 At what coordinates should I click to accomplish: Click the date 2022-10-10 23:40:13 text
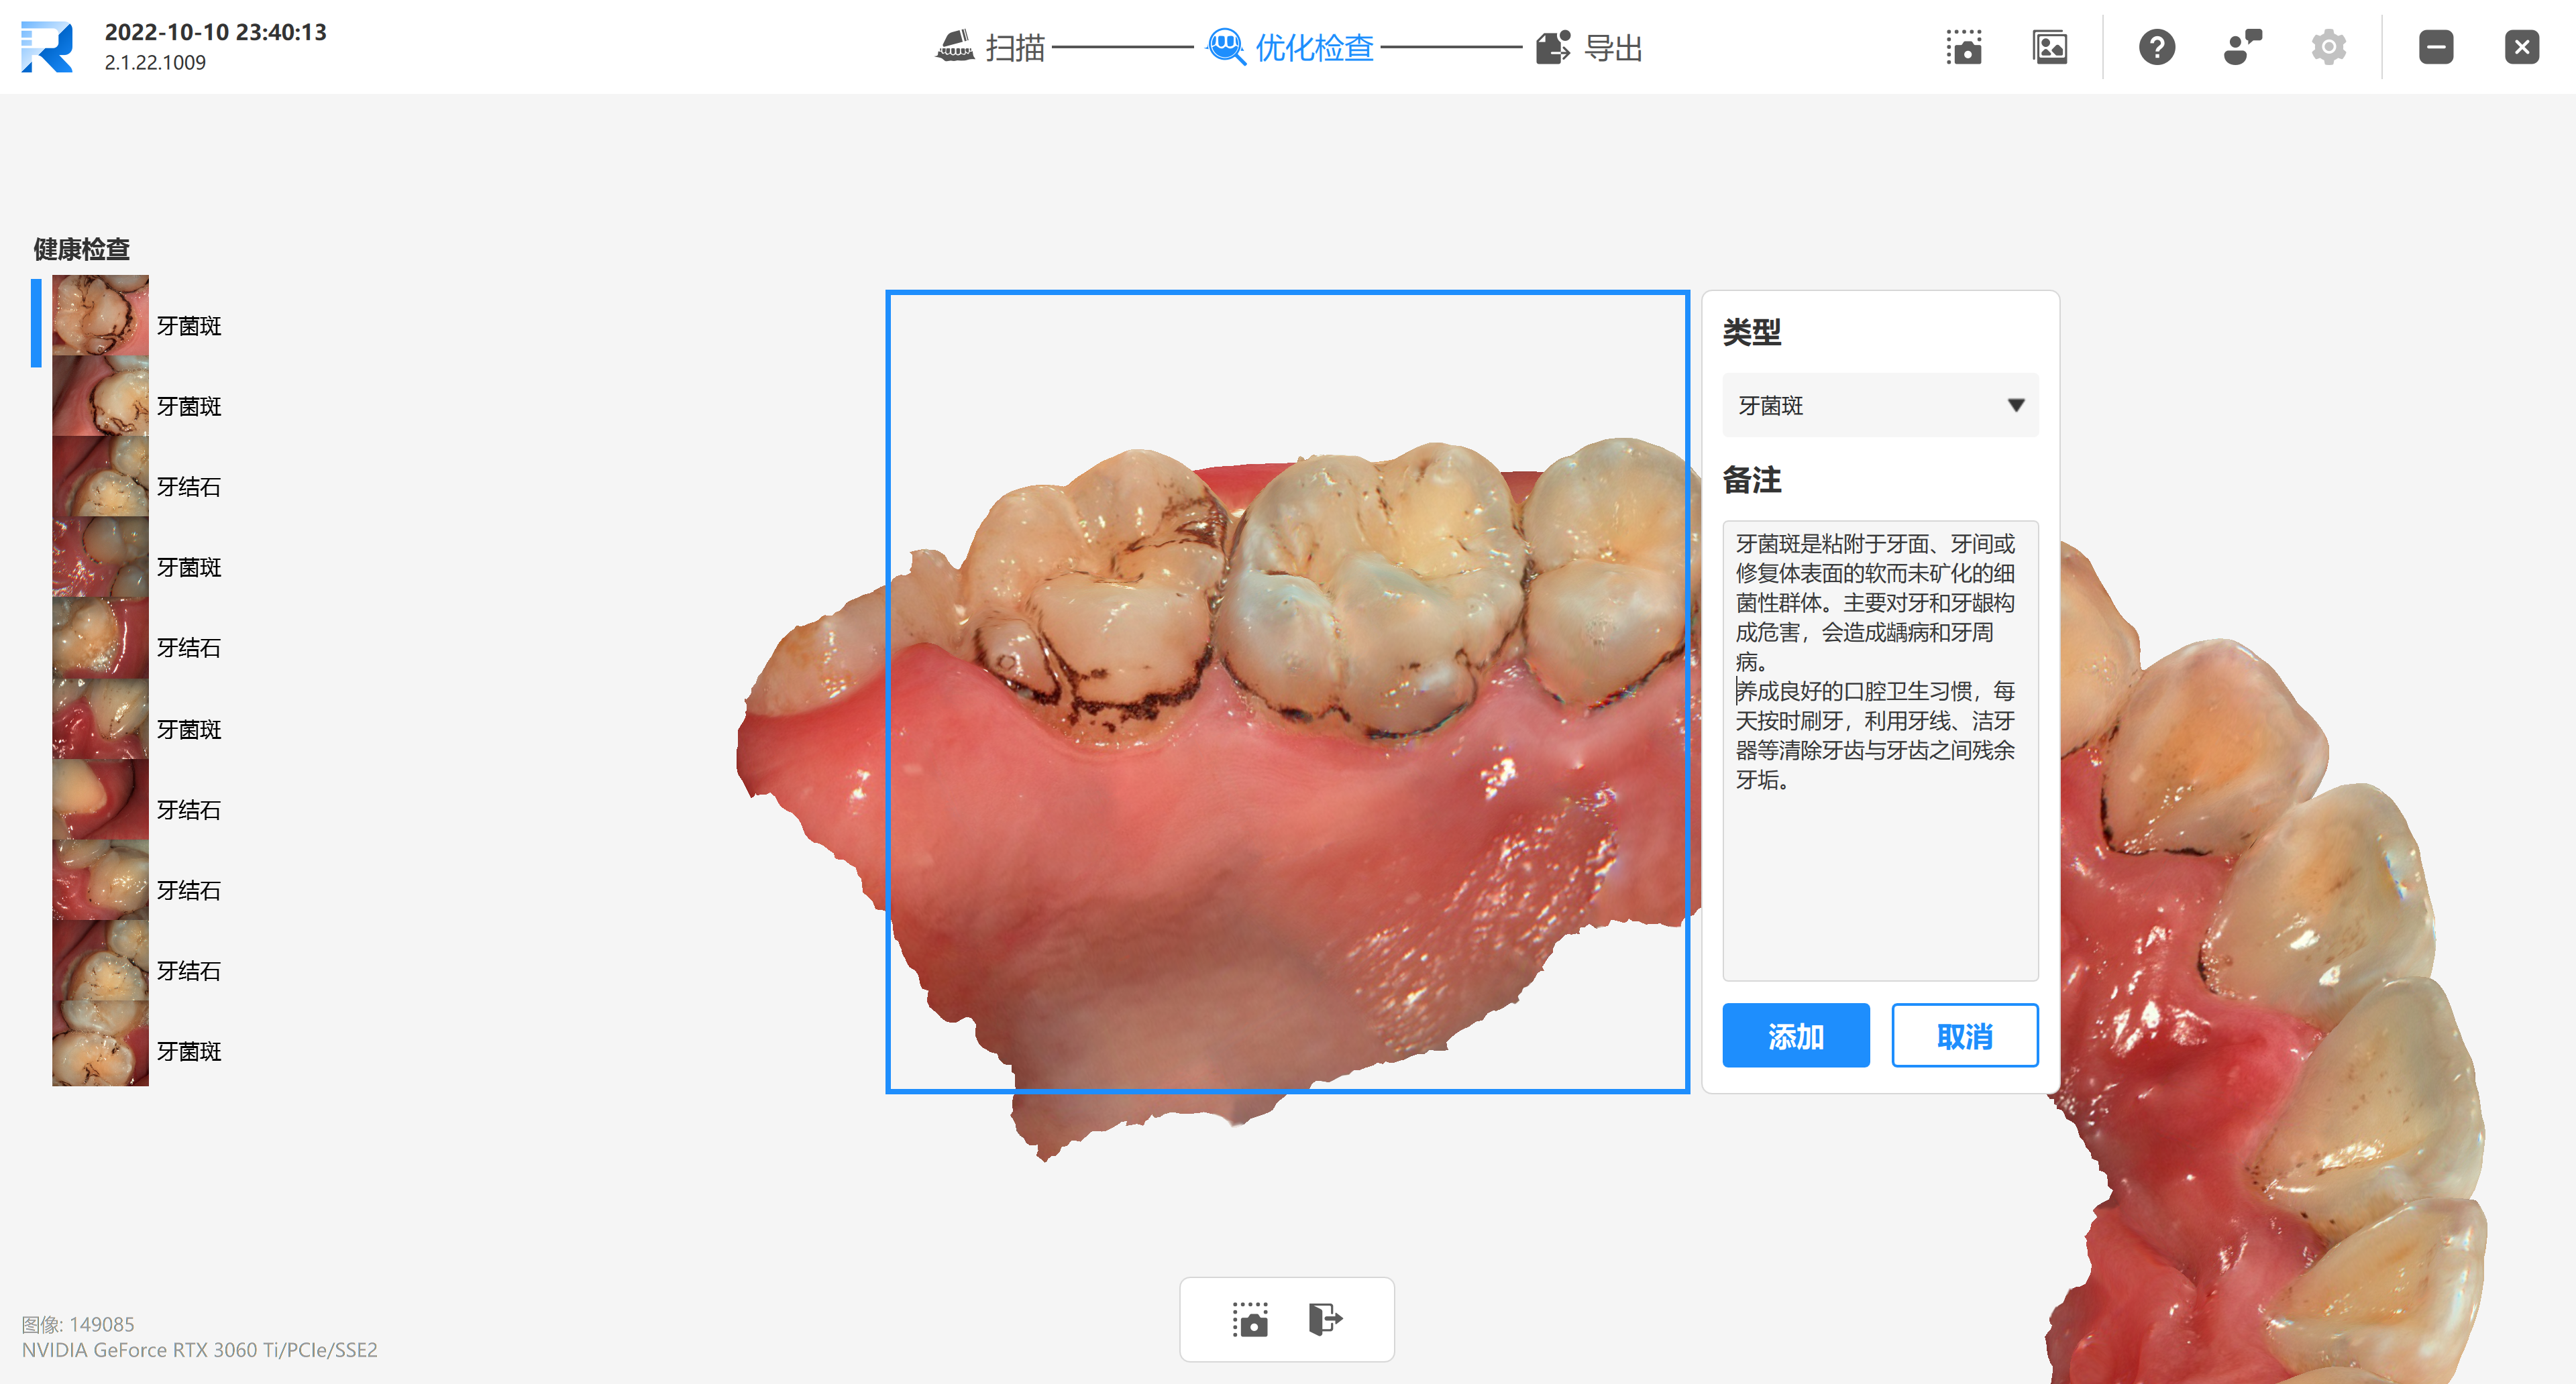click(x=216, y=32)
